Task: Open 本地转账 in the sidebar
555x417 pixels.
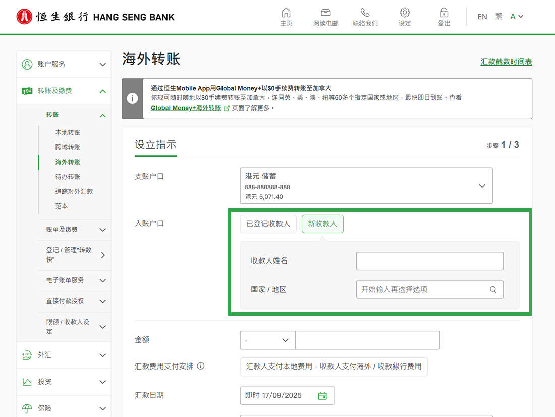Action: pyautogui.click(x=68, y=133)
